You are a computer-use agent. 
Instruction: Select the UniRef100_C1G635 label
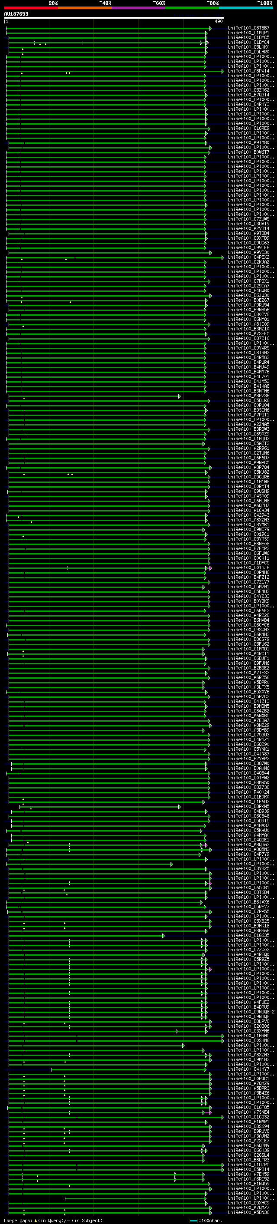(x=248, y=936)
